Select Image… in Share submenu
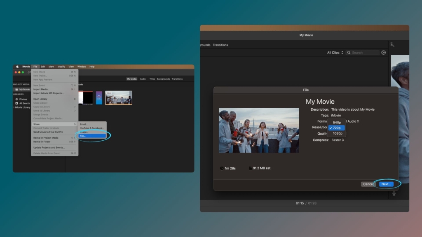The height and width of the screenshot is (237, 422). pyautogui.click(x=92, y=132)
